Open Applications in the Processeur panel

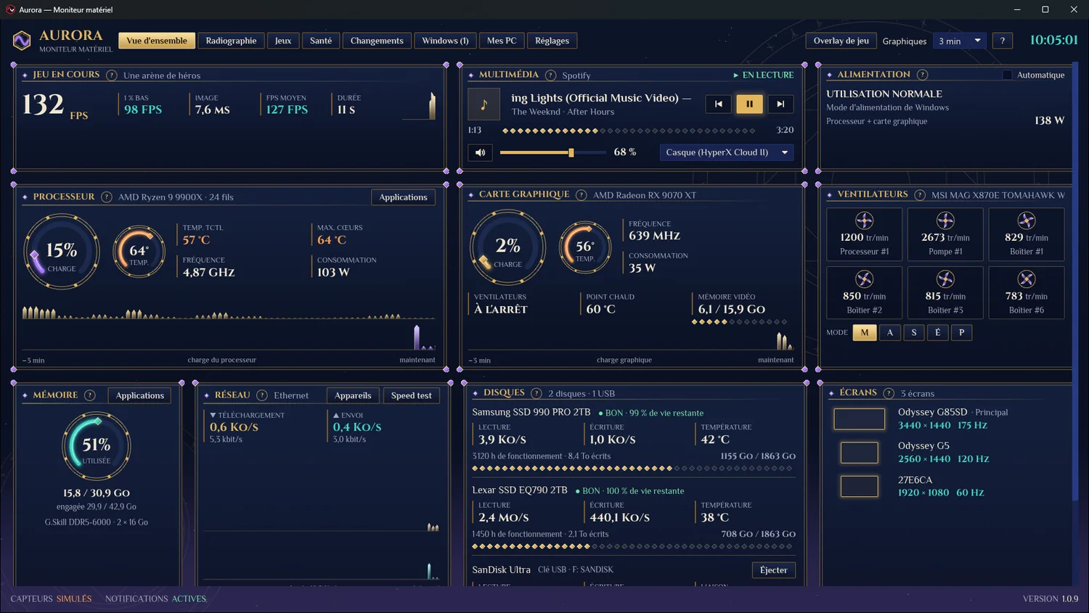click(403, 197)
